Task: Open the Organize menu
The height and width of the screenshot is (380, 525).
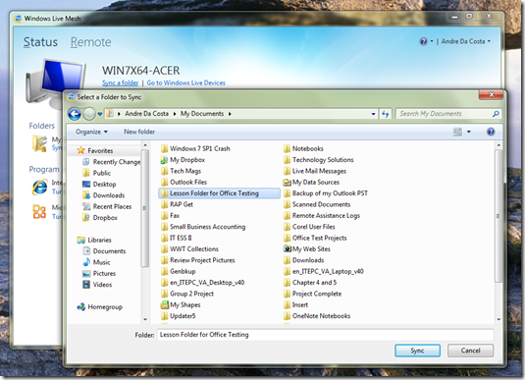Action: click(x=91, y=132)
